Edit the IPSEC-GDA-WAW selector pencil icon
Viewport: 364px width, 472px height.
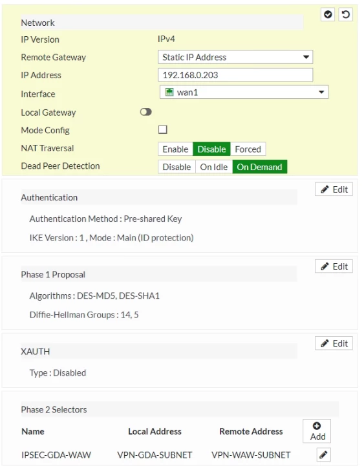pyautogui.click(x=324, y=455)
